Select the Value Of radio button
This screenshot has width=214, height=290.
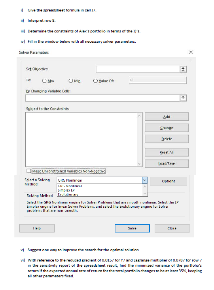point(95,81)
